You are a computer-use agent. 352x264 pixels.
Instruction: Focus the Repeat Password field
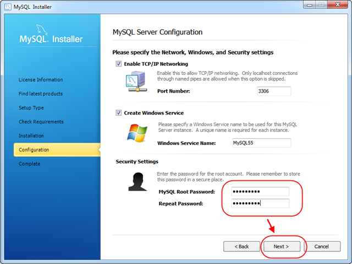[260, 203]
